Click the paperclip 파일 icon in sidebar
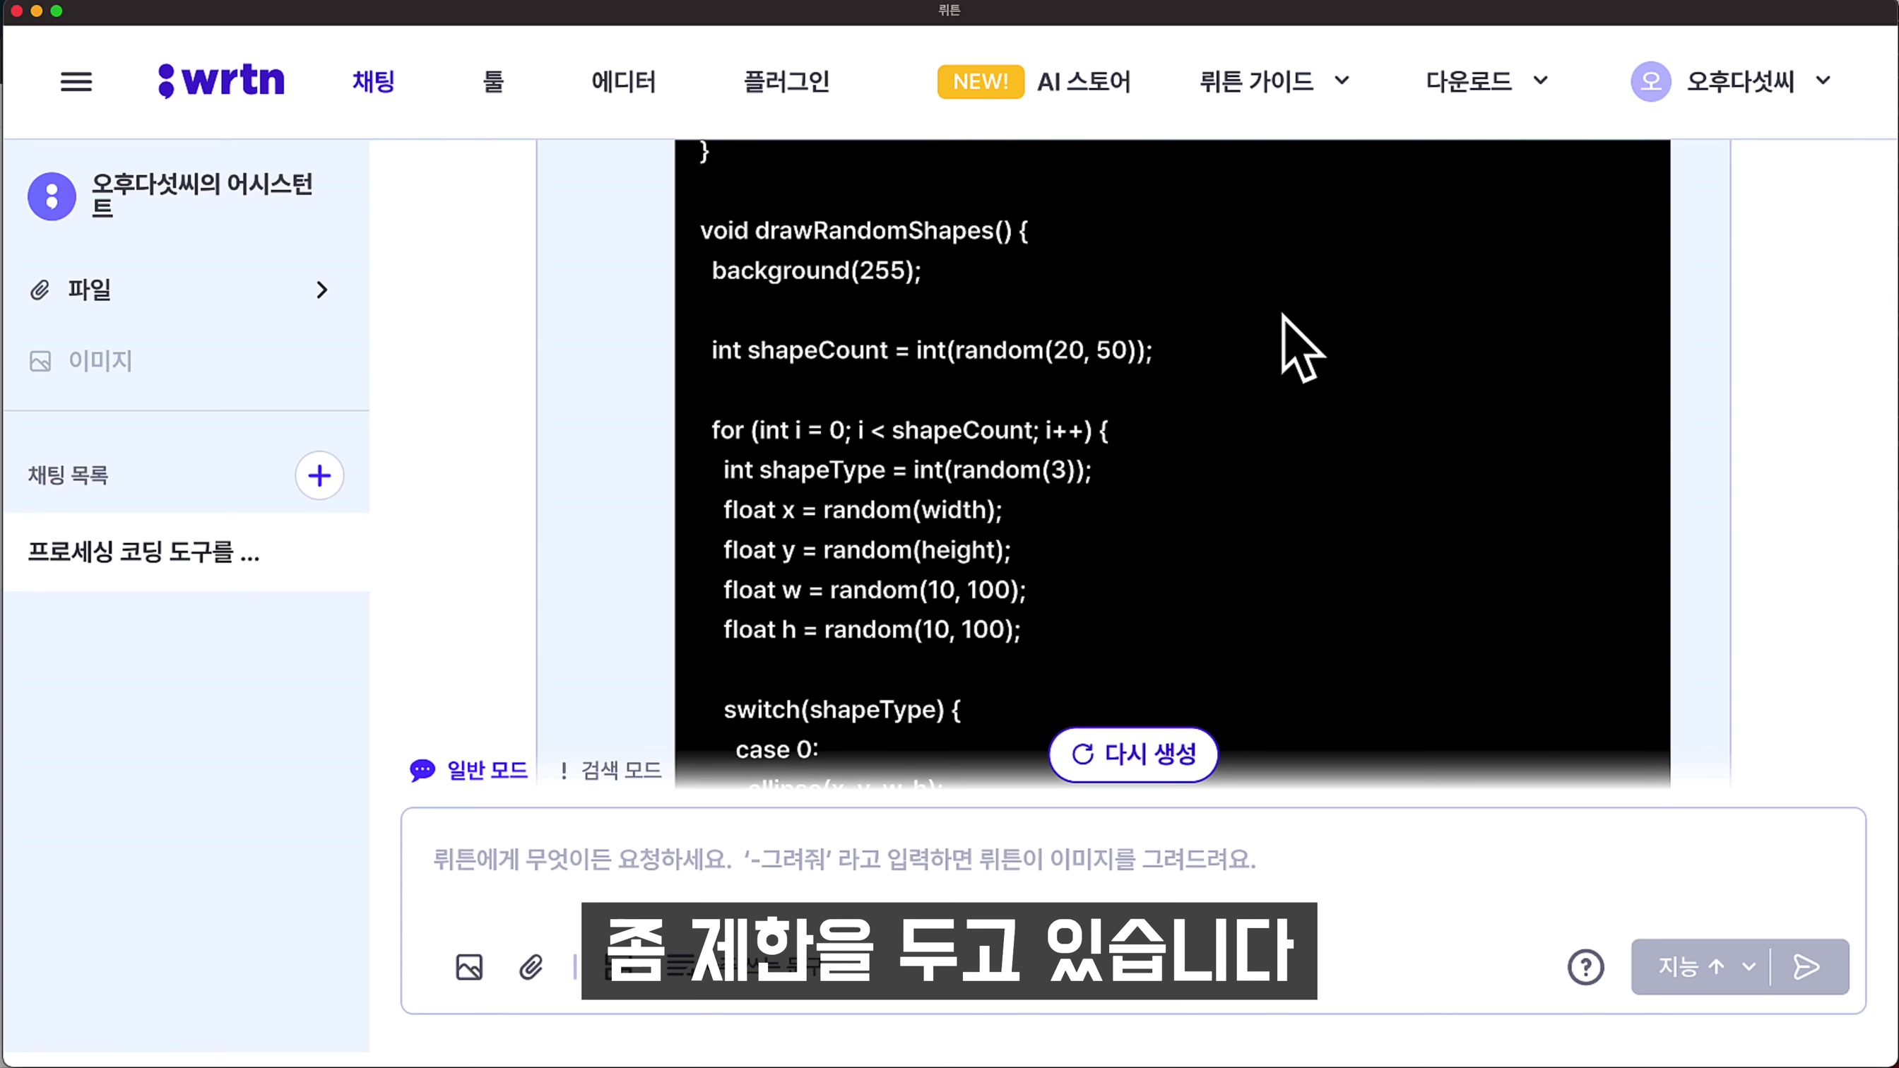 tap(40, 290)
